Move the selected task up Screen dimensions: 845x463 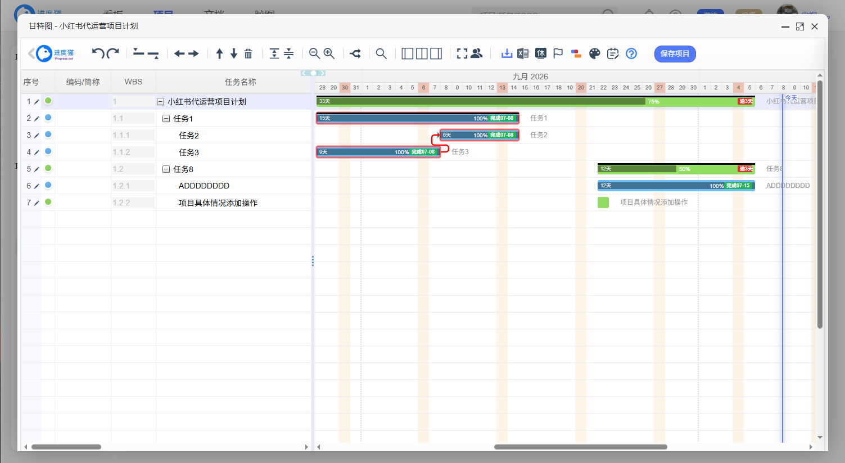click(x=219, y=53)
